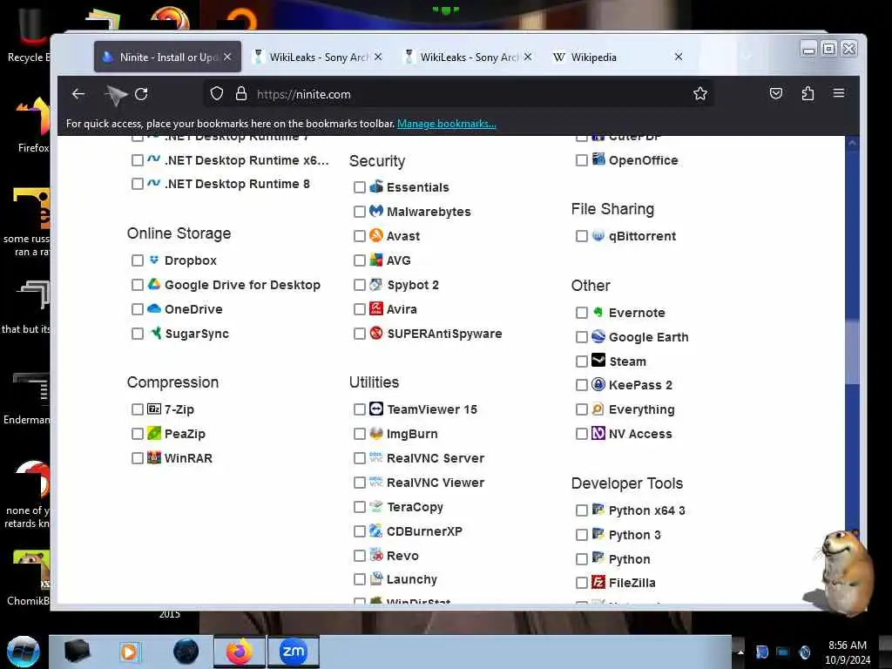This screenshot has width=892, height=669.
Task: Click the taskbar clock showing 8:56 AM
Action: [847, 652]
